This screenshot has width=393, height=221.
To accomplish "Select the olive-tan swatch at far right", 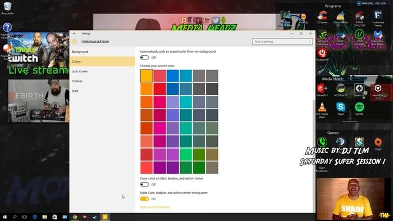I will tap(212, 154).
